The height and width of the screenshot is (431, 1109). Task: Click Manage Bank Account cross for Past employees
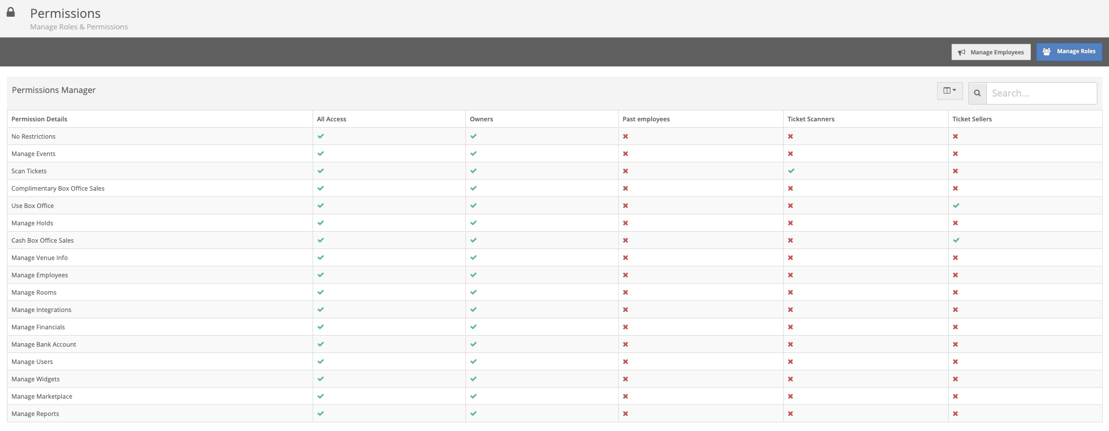[626, 344]
